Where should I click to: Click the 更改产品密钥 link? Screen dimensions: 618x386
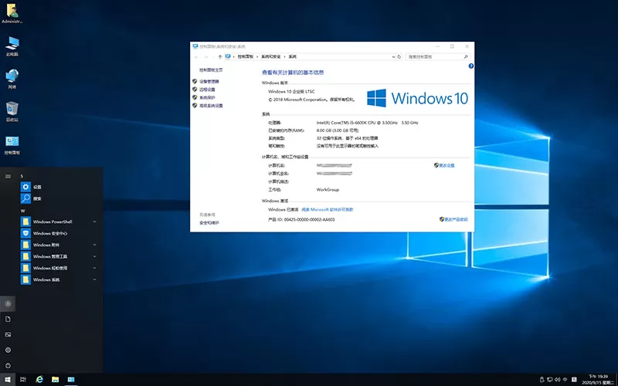click(454, 219)
